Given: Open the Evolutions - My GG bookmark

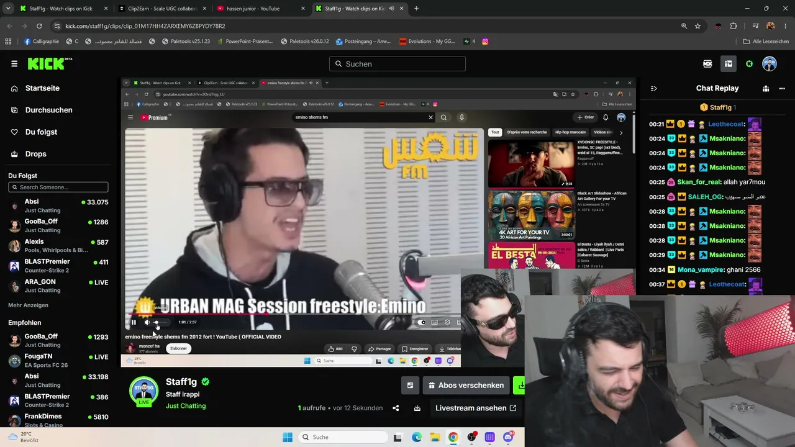Looking at the screenshot, I should [427, 42].
